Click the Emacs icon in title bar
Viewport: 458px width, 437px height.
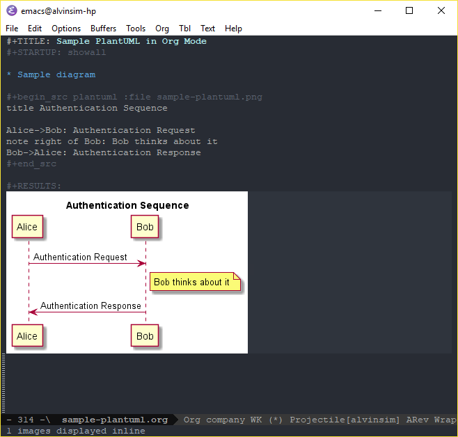coord(12,10)
